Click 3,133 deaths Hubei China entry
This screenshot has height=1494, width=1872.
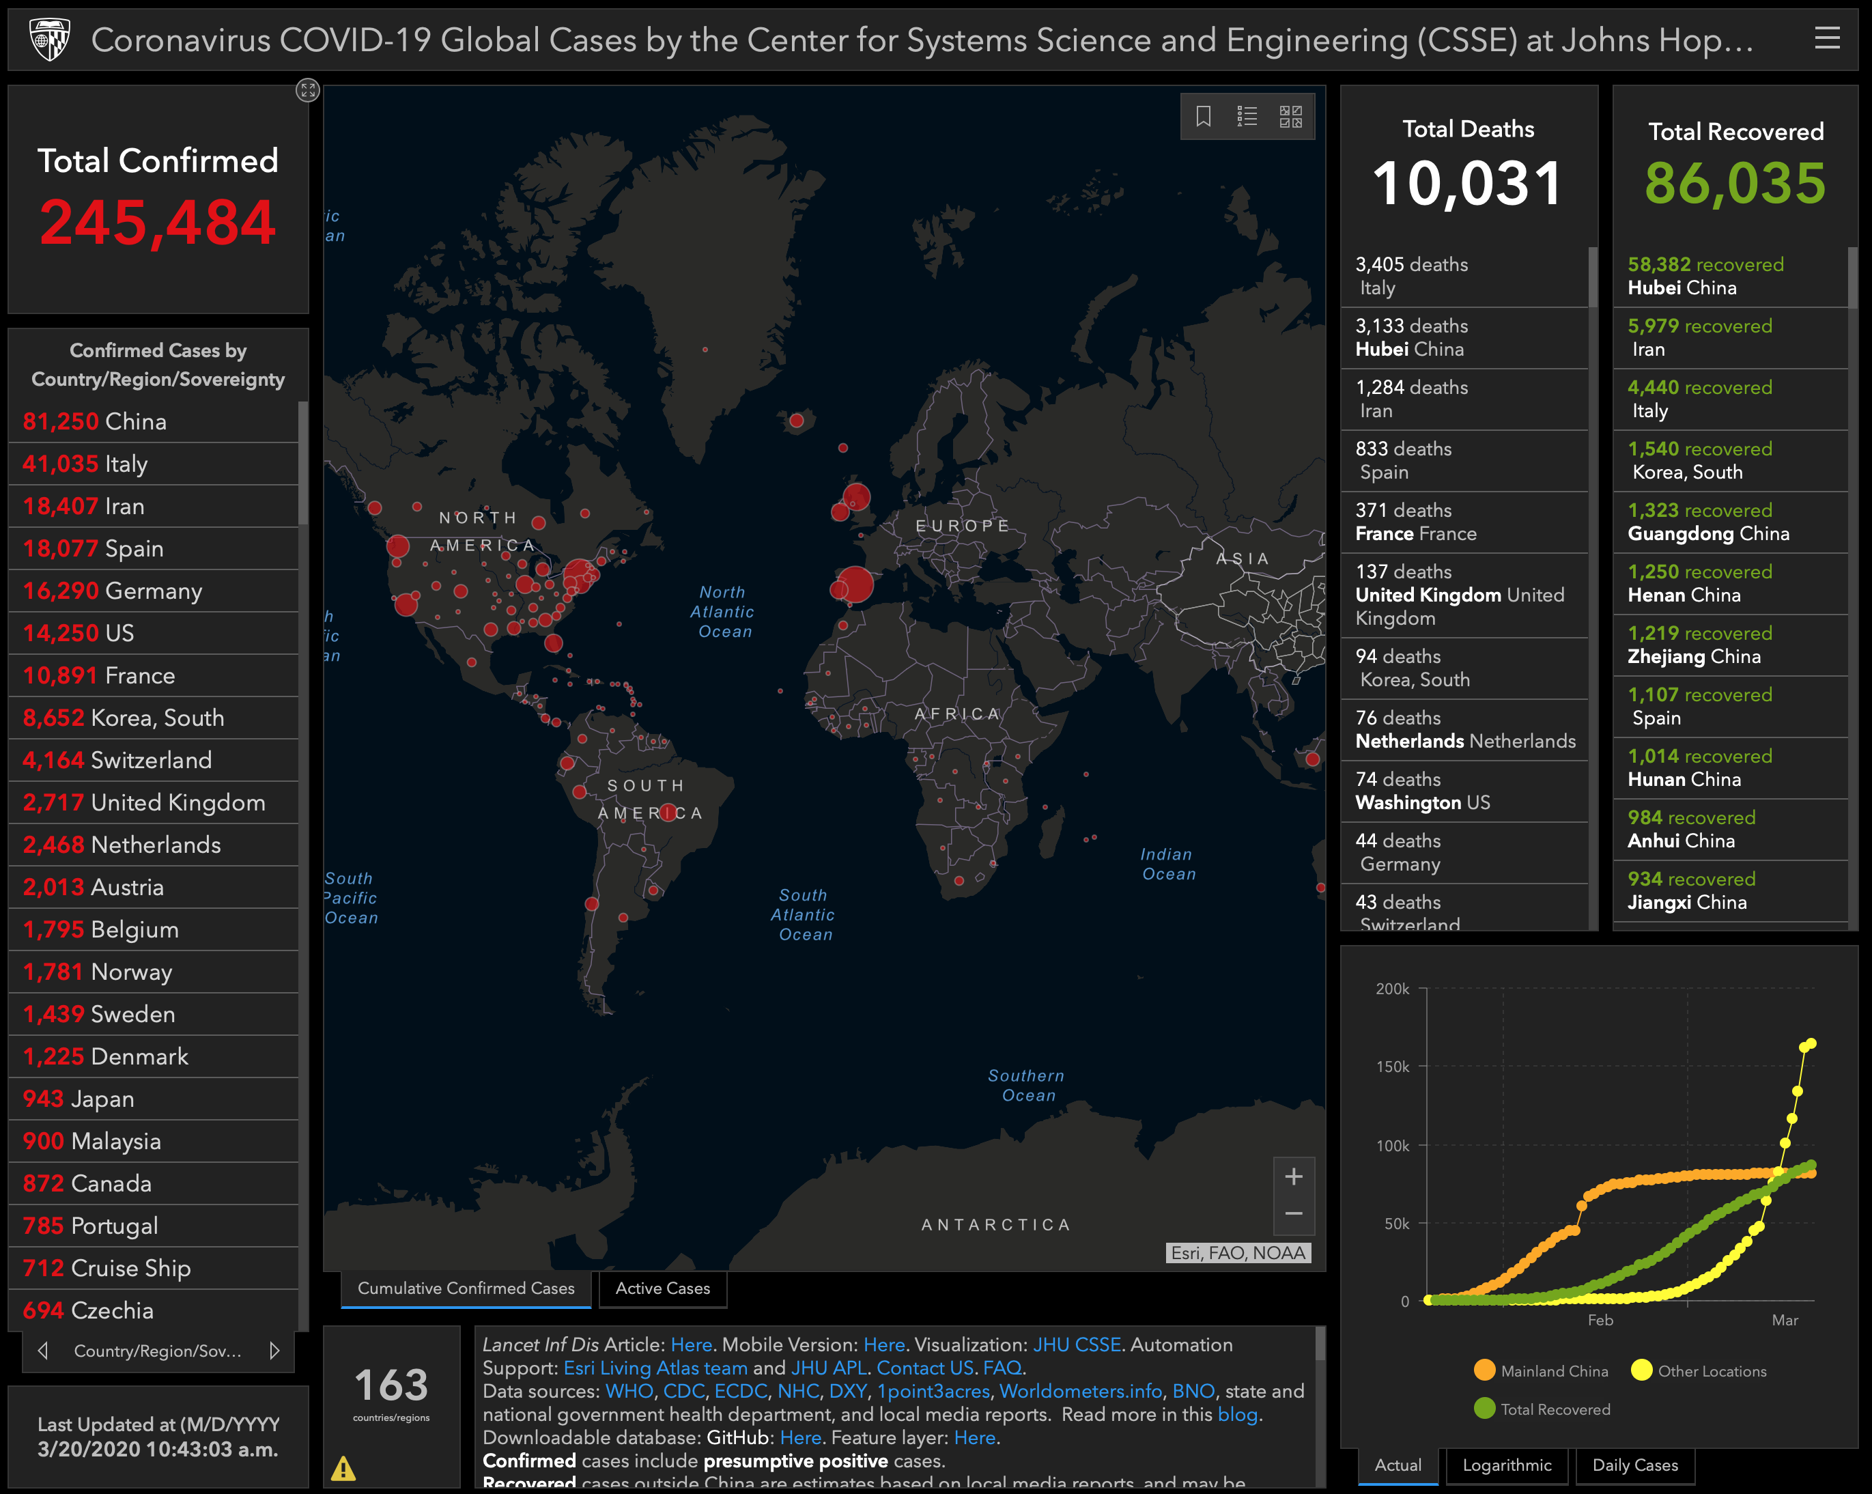point(1465,339)
